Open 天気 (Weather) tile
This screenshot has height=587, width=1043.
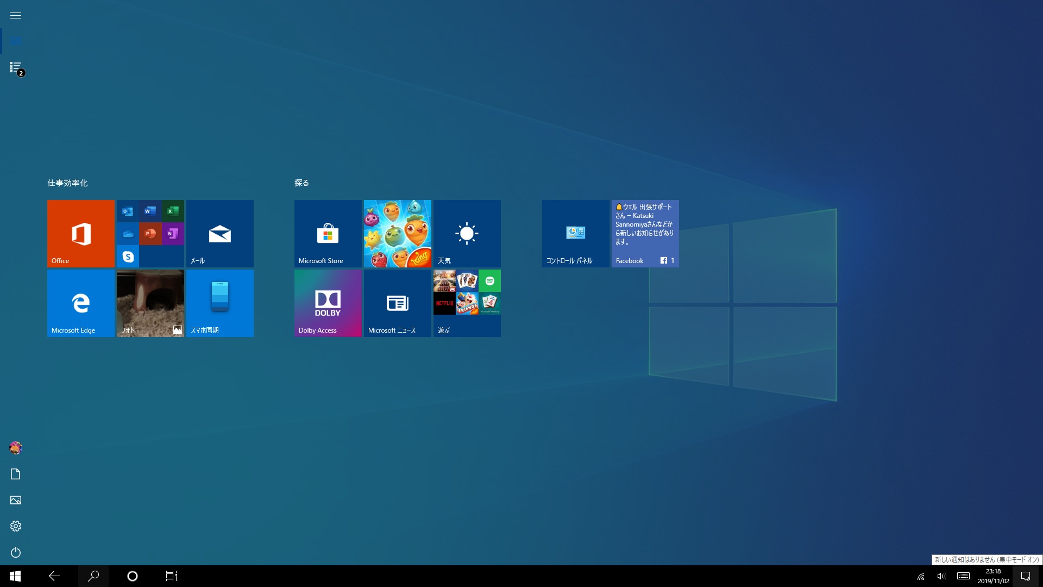(x=466, y=233)
